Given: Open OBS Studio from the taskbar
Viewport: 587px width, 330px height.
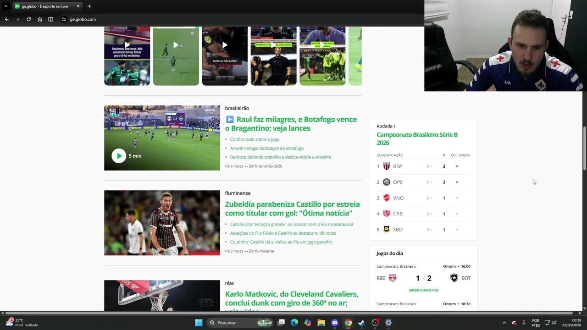Looking at the screenshot, I should click(x=375, y=323).
